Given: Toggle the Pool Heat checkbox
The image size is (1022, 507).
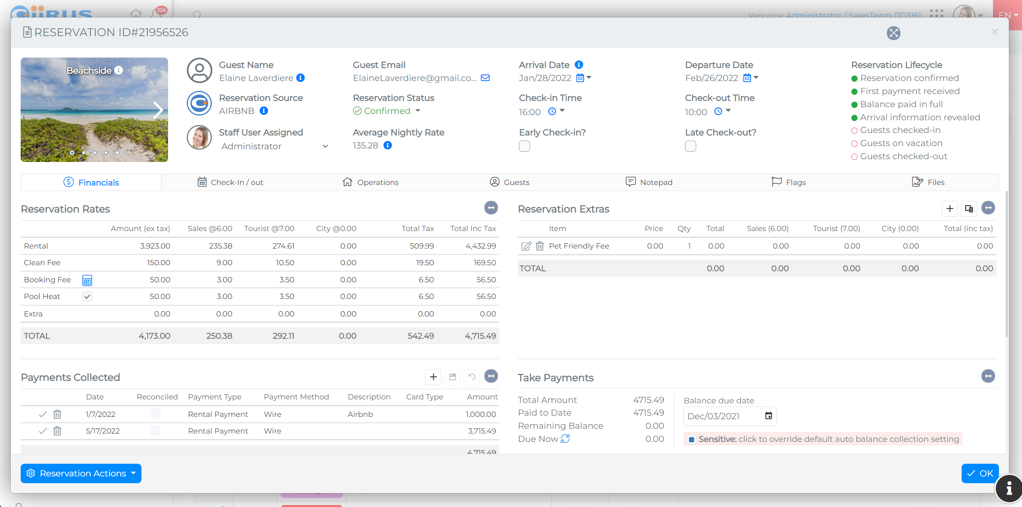Looking at the screenshot, I should 87,297.
